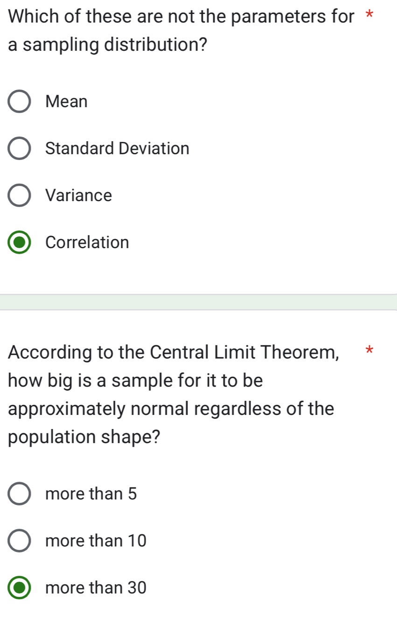Click the red asterisk beside Central Limit Theorem
Viewport: 397px width, 622px height.
[x=369, y=350]
